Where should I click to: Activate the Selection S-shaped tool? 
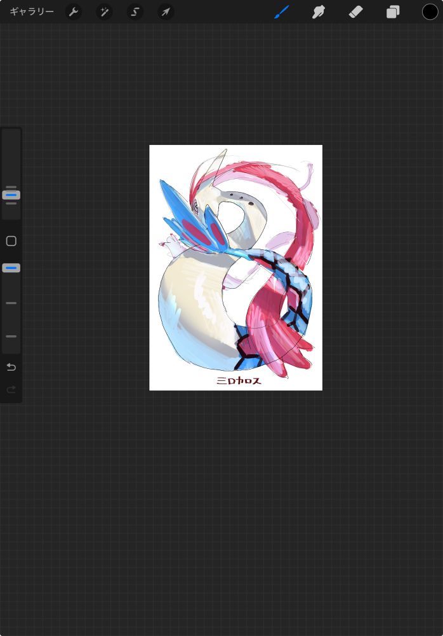point(135,12)
